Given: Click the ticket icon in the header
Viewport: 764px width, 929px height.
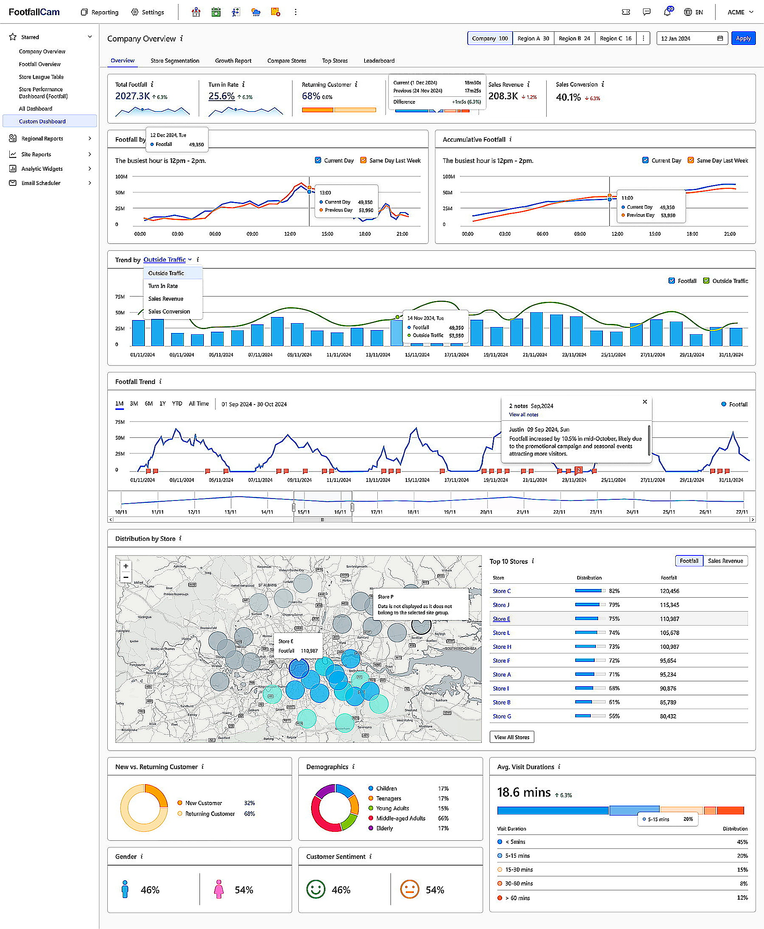Looking at the screenshot, I should point(626,12).
